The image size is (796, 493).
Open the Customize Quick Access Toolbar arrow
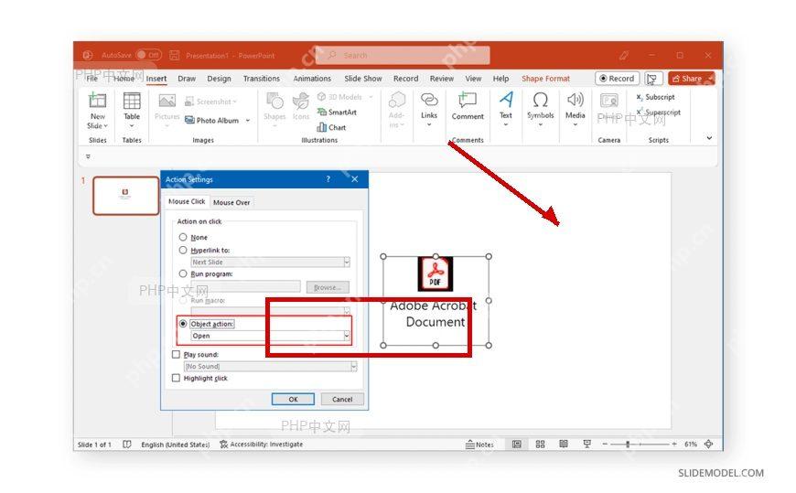pyautogui.click(x=88, y=156)
